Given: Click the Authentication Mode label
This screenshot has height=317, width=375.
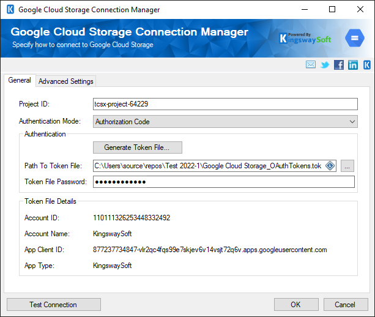Looking at the screenshot, I should [x=50, y=121].
